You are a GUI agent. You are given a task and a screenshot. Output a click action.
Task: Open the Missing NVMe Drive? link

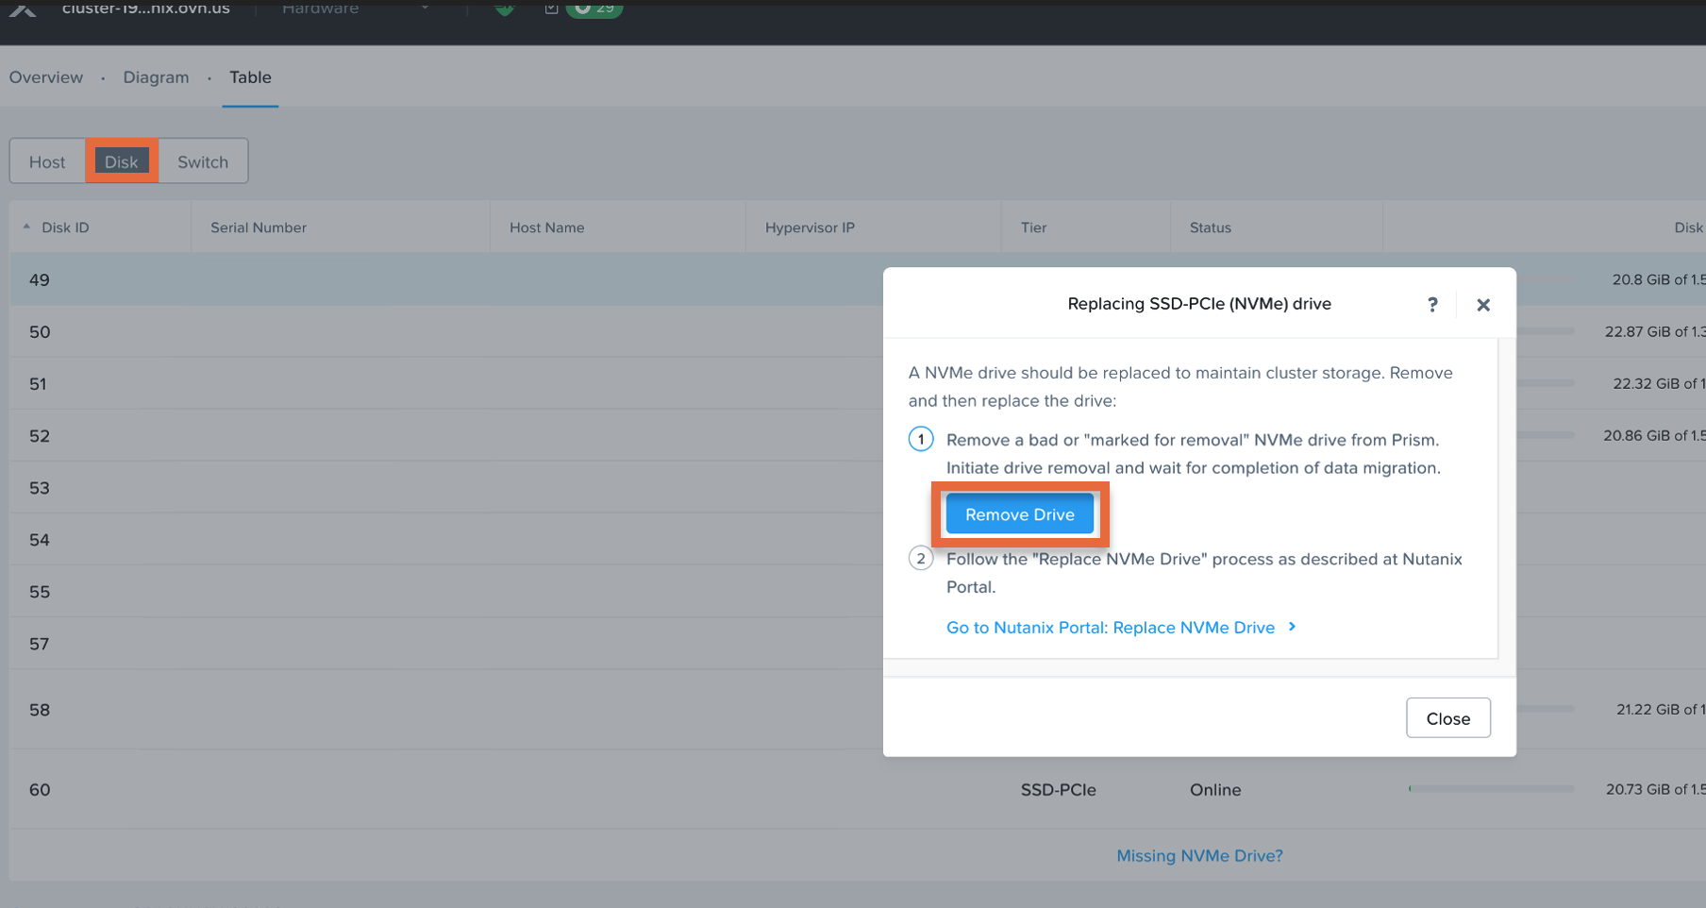(1199, 856)
